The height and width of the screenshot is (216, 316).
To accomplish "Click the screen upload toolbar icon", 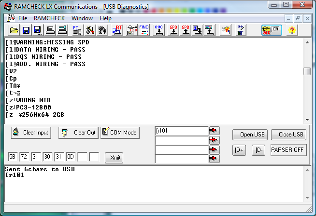I will click(209, 30).
